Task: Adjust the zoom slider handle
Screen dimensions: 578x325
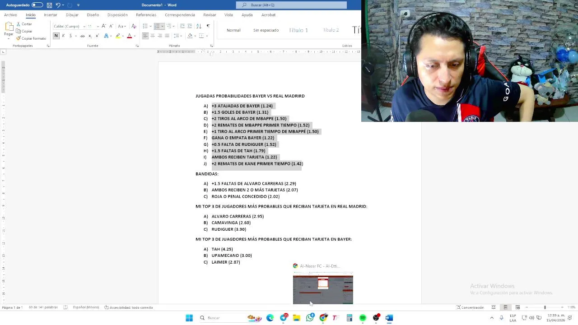Action: (x=545, y=307)
